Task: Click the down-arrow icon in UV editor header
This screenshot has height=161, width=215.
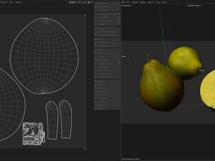Action: 92,2
